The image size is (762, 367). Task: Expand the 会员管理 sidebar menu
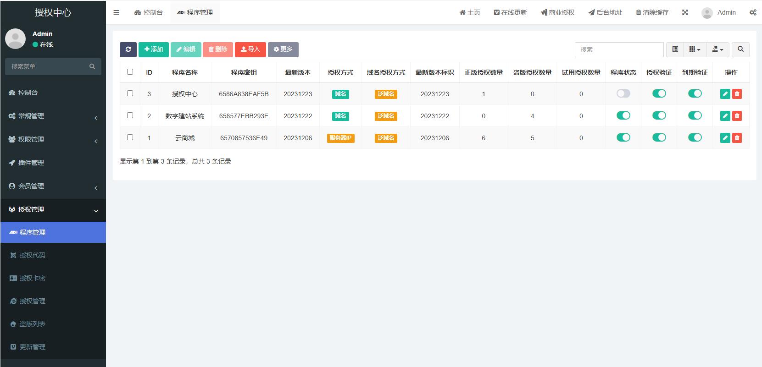53,186
